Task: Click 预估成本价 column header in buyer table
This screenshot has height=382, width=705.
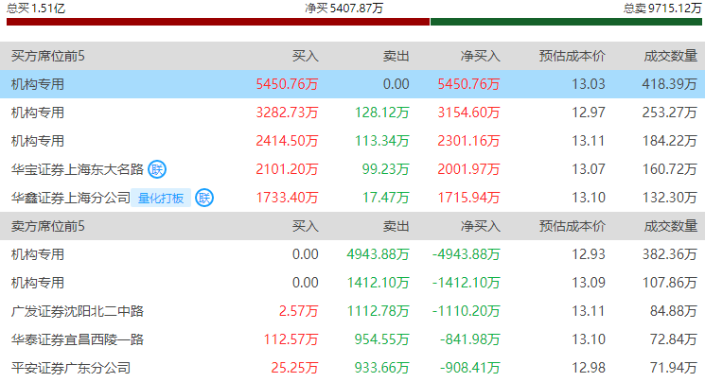Action: (572, 56)
